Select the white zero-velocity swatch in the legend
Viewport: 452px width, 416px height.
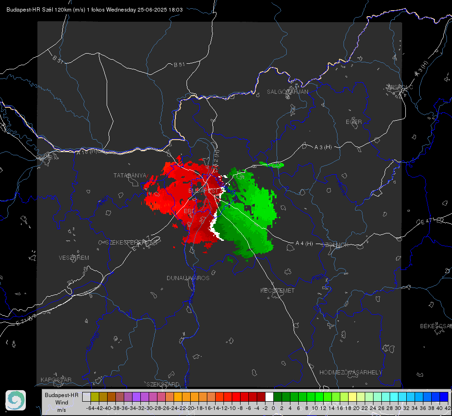(269, 397)
